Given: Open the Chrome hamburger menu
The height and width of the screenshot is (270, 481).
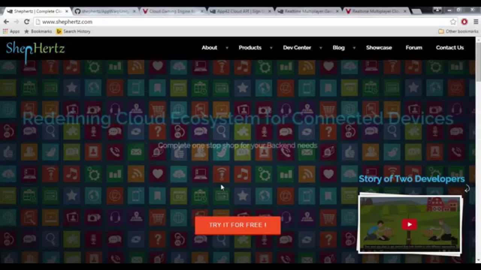Looking at the screenshot, I should click(x=475, y=22).
